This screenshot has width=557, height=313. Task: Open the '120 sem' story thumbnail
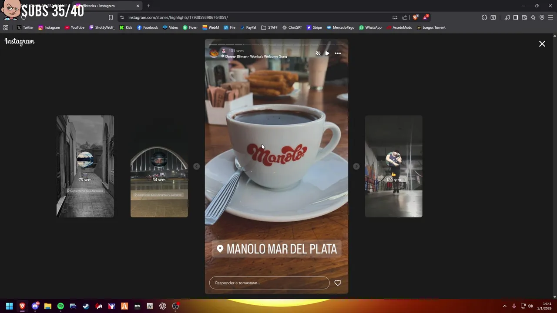(393, 166)
